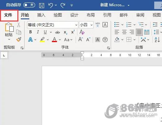Undo the last action

pos(51,5)
